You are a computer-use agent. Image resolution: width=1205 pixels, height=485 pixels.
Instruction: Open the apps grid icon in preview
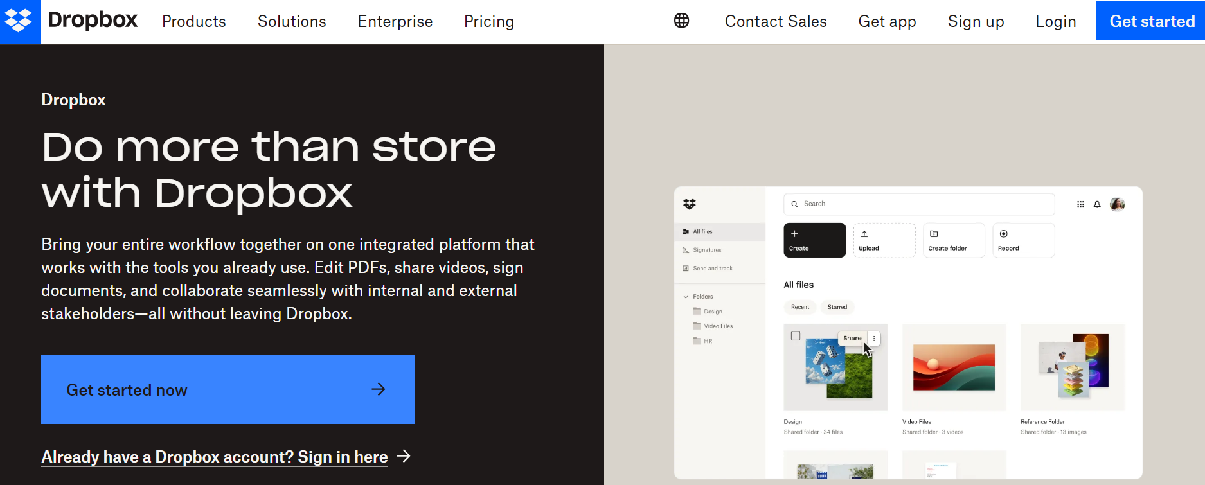pos(1080,204)
